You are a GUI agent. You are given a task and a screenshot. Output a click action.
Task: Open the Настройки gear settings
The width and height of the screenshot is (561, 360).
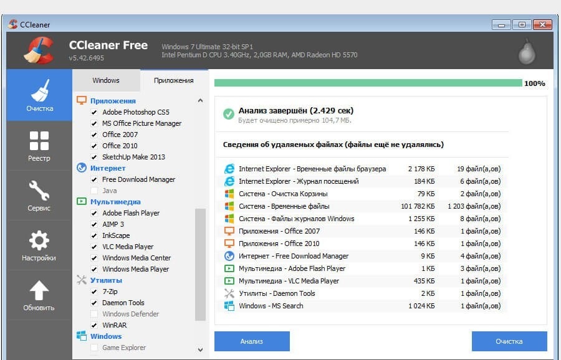39,245
